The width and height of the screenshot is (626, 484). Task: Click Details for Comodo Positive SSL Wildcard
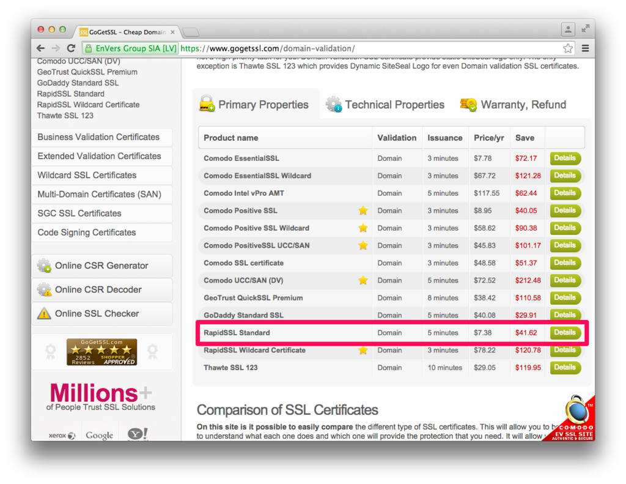pos(565,228)
